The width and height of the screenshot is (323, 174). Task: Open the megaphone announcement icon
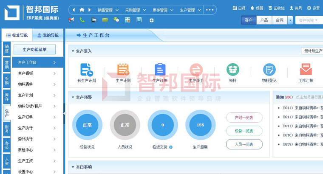point(71,20)
